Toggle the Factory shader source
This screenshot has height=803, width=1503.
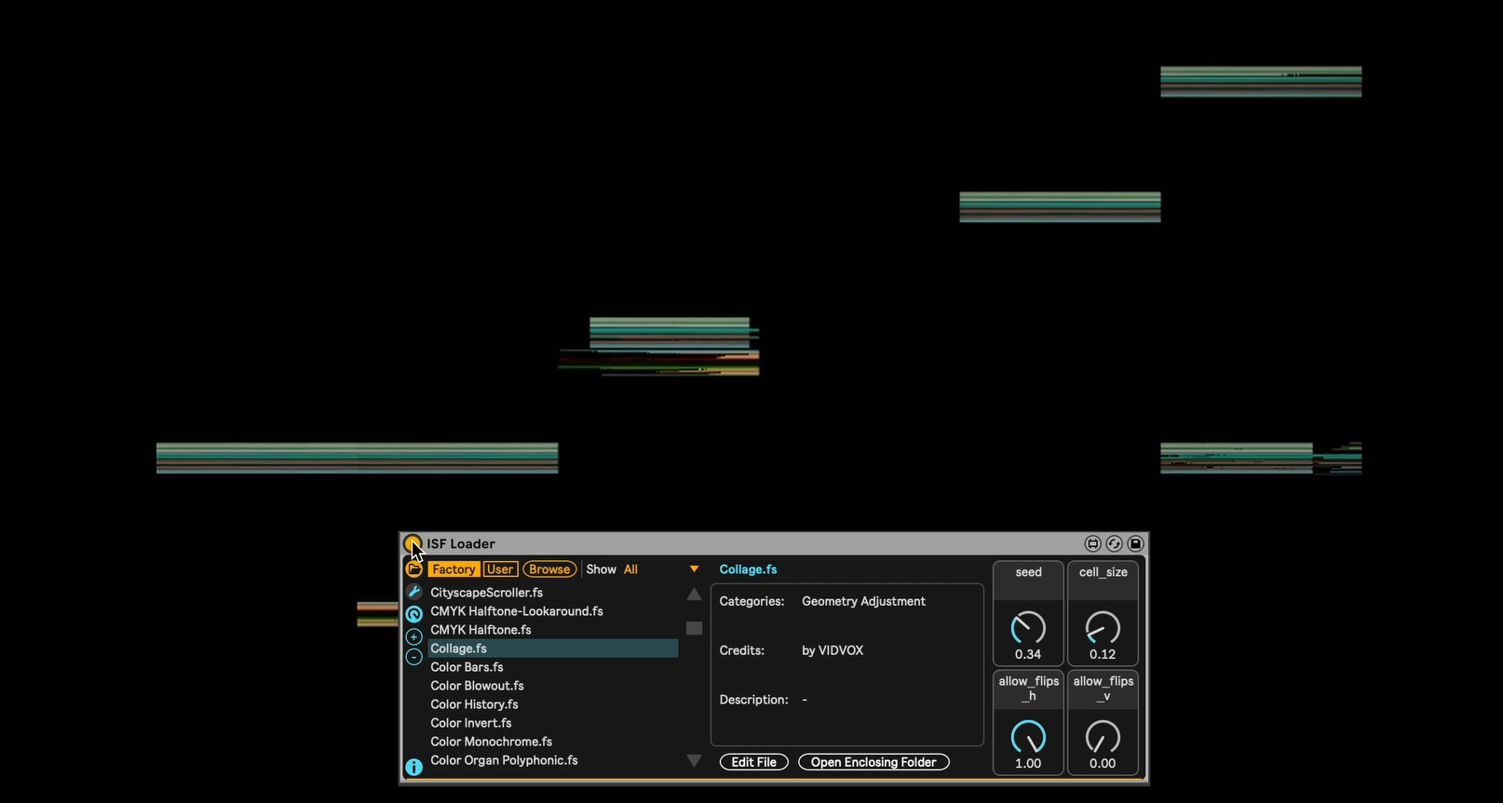point(454,569)
